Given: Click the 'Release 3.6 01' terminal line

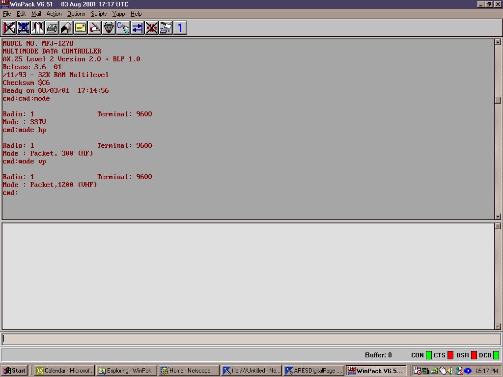Looking at the screenshot, I should (x=32, y=67).
